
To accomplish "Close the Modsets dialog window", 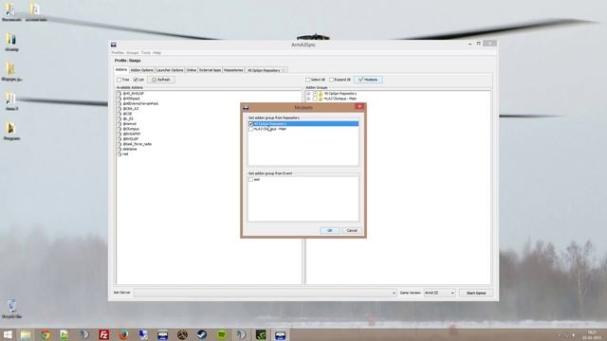I will coord(359,106).
